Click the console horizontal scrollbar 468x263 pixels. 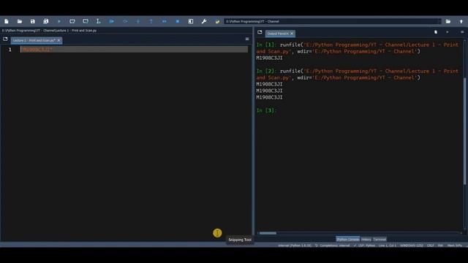pos(268,233)
